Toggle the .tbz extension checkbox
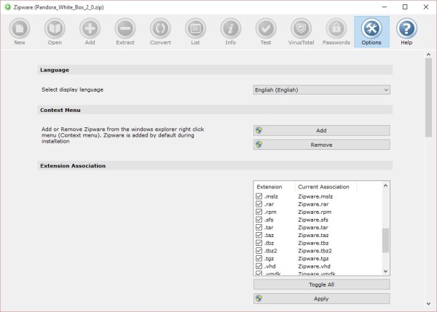The width and height of the screenshot is (437, 312). point(259,243)
